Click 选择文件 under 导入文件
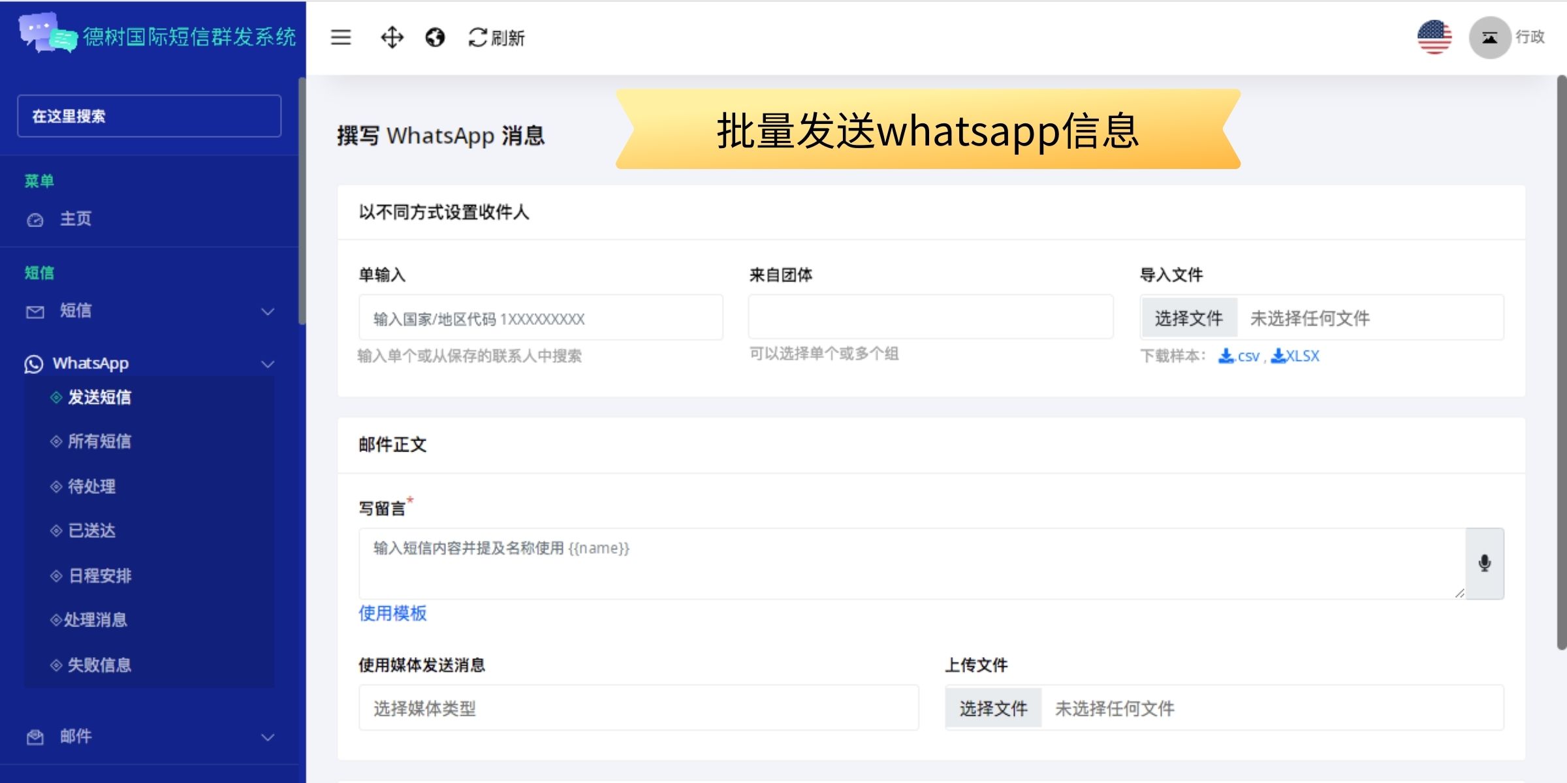The image size is (1567, 783). (1188, 318)
